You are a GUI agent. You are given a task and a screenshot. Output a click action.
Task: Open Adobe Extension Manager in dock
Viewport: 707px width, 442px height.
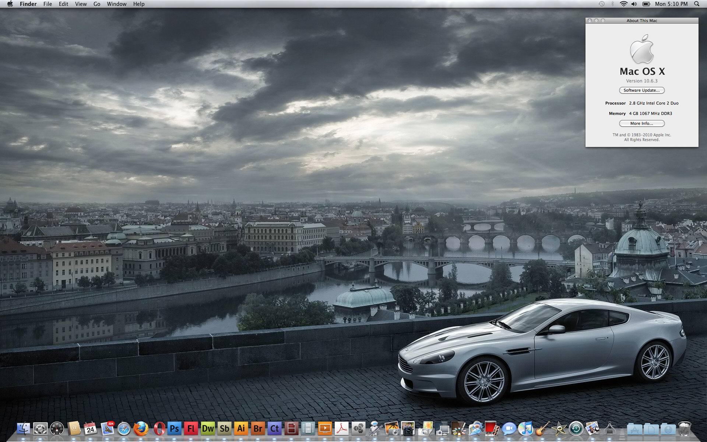[358, 429]
